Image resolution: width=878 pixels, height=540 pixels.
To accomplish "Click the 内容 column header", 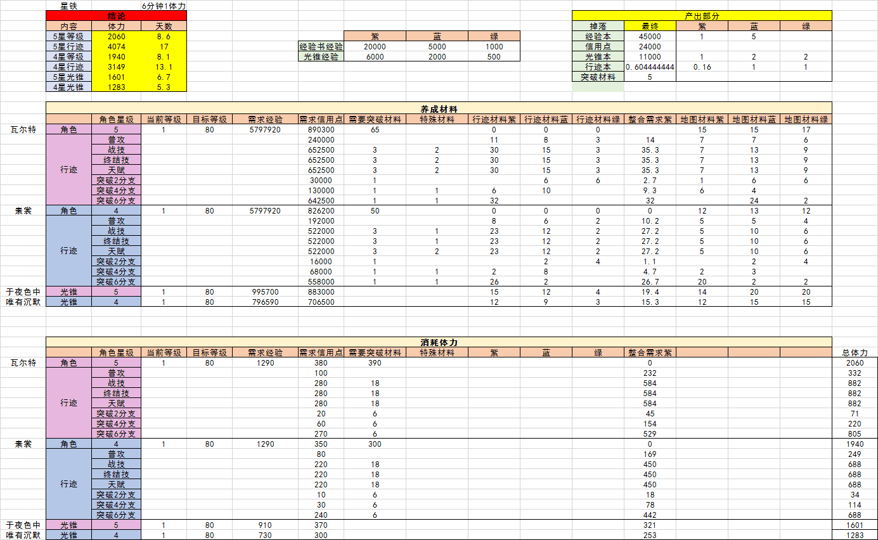I will click(x=68, y=26).
